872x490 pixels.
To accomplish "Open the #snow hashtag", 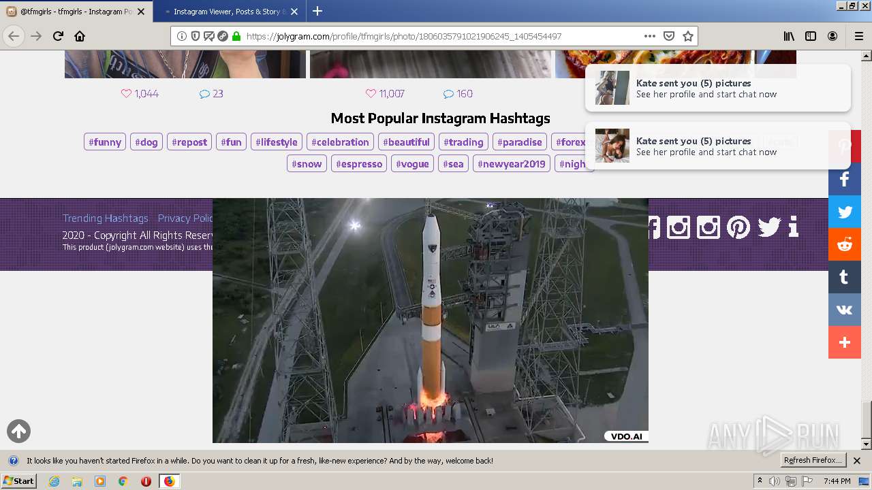I will [x=307, y=163].
